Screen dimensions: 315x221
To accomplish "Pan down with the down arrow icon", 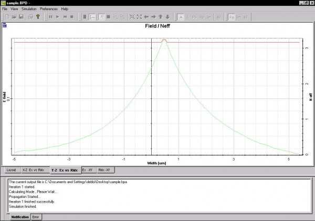I will 167,17.
